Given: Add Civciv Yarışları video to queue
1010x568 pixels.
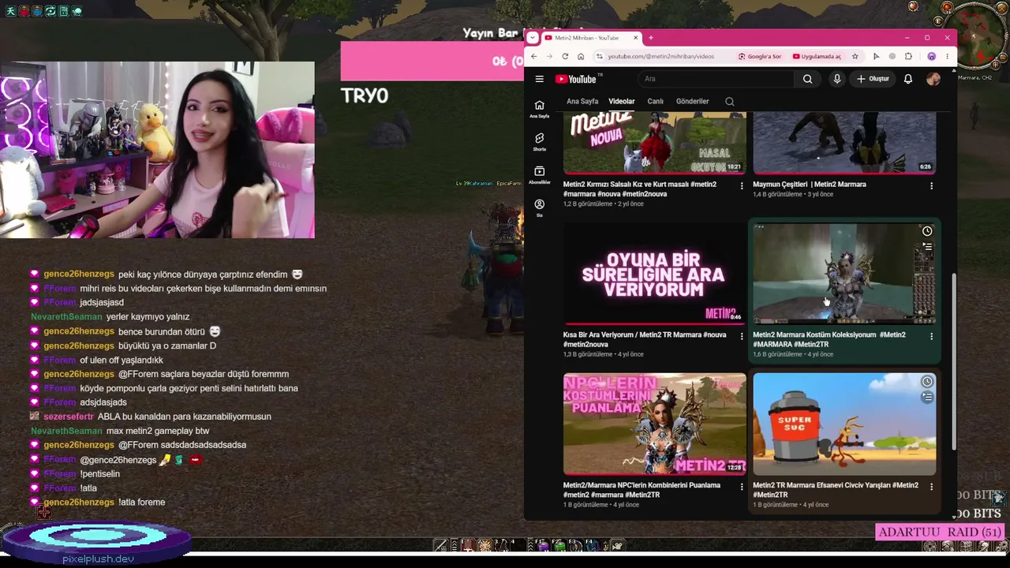Looking at the screenshot, I should click(927, 397).
